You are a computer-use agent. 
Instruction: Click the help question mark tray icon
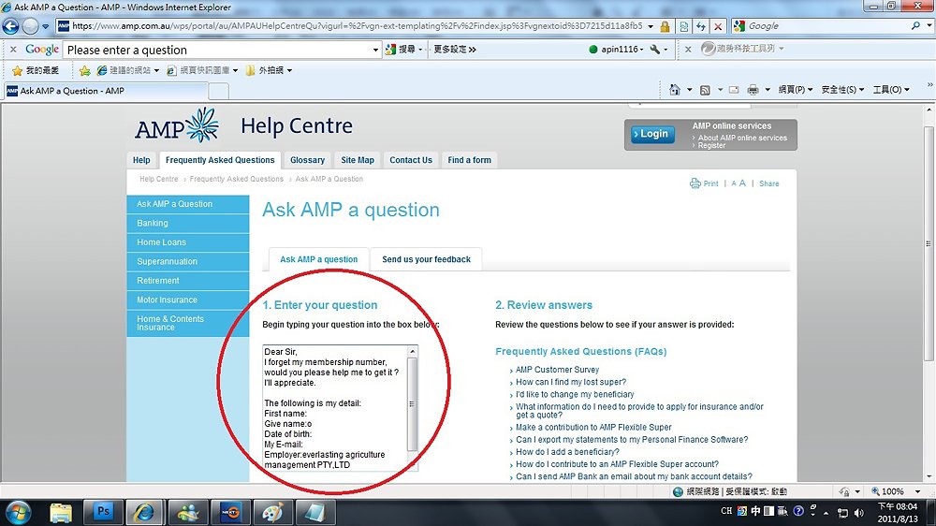click(798, 511)
